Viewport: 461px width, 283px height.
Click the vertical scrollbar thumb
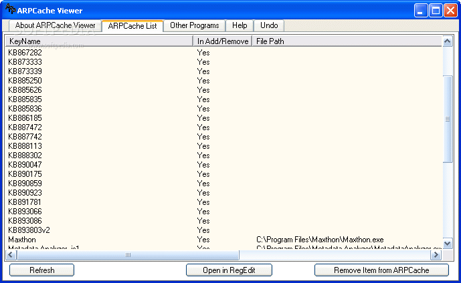[448, 119]
